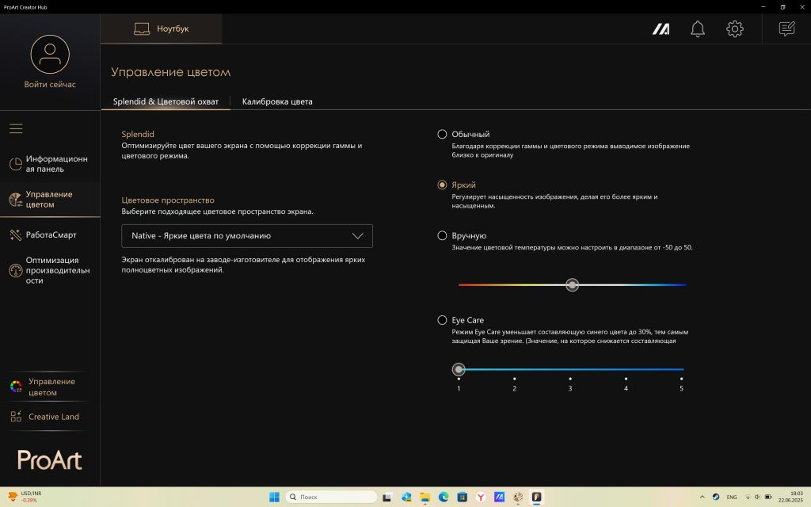
Task: Show hidden tray icons chevron
Action: coord(702,497)
